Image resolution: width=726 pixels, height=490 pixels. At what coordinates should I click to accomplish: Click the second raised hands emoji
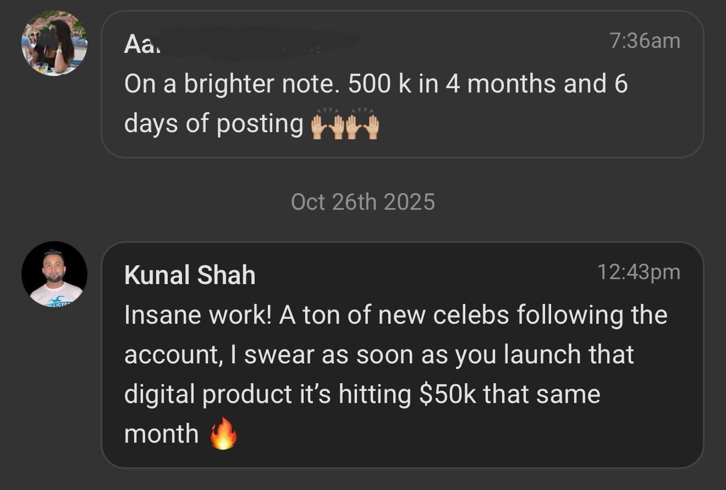362,126
